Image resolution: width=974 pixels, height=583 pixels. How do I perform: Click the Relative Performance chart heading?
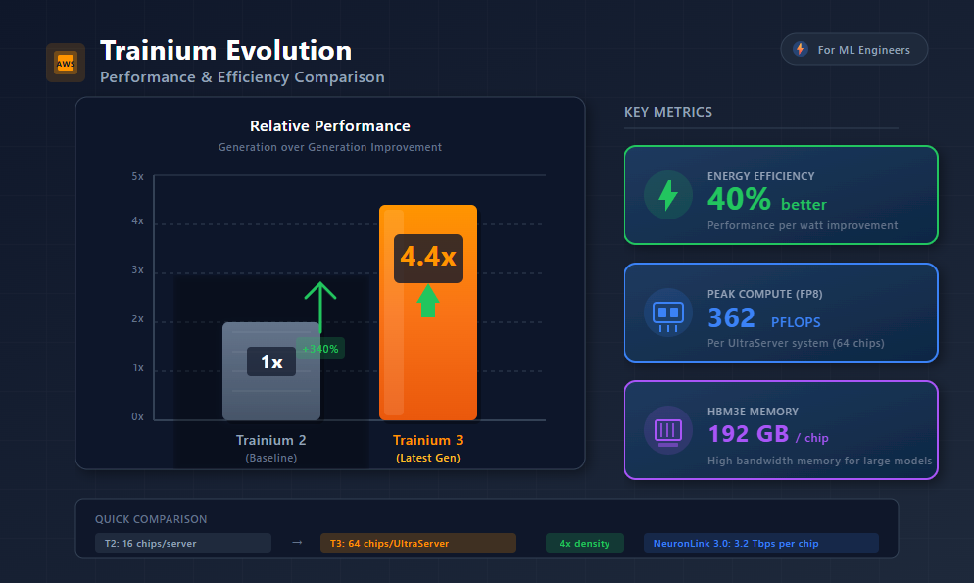coord(330,126)
